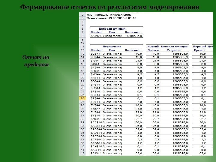The image size is (216, 162).
Task: Click cell reference '$AD$44'
Action: coord(96,133)
